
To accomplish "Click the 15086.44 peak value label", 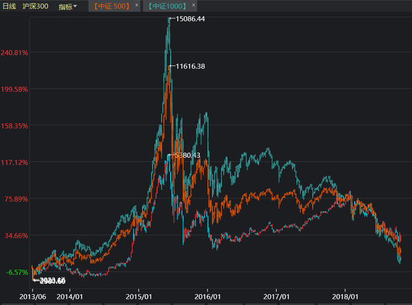I will 190,19.
